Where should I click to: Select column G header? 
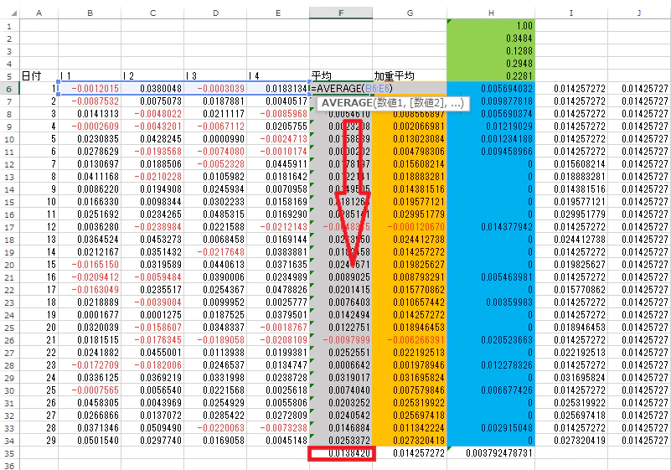(x=410, y=13)
